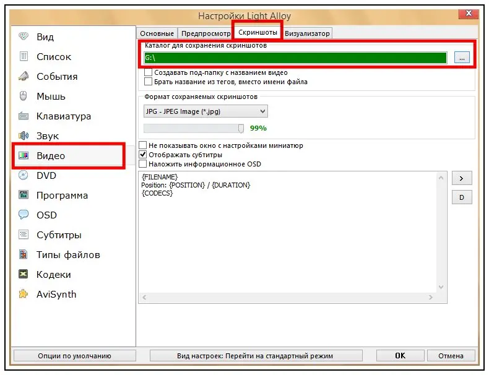This screenshot has height=375, width=489.
Task: Click the megaphone icon beside События
Action: pos(24,76)
